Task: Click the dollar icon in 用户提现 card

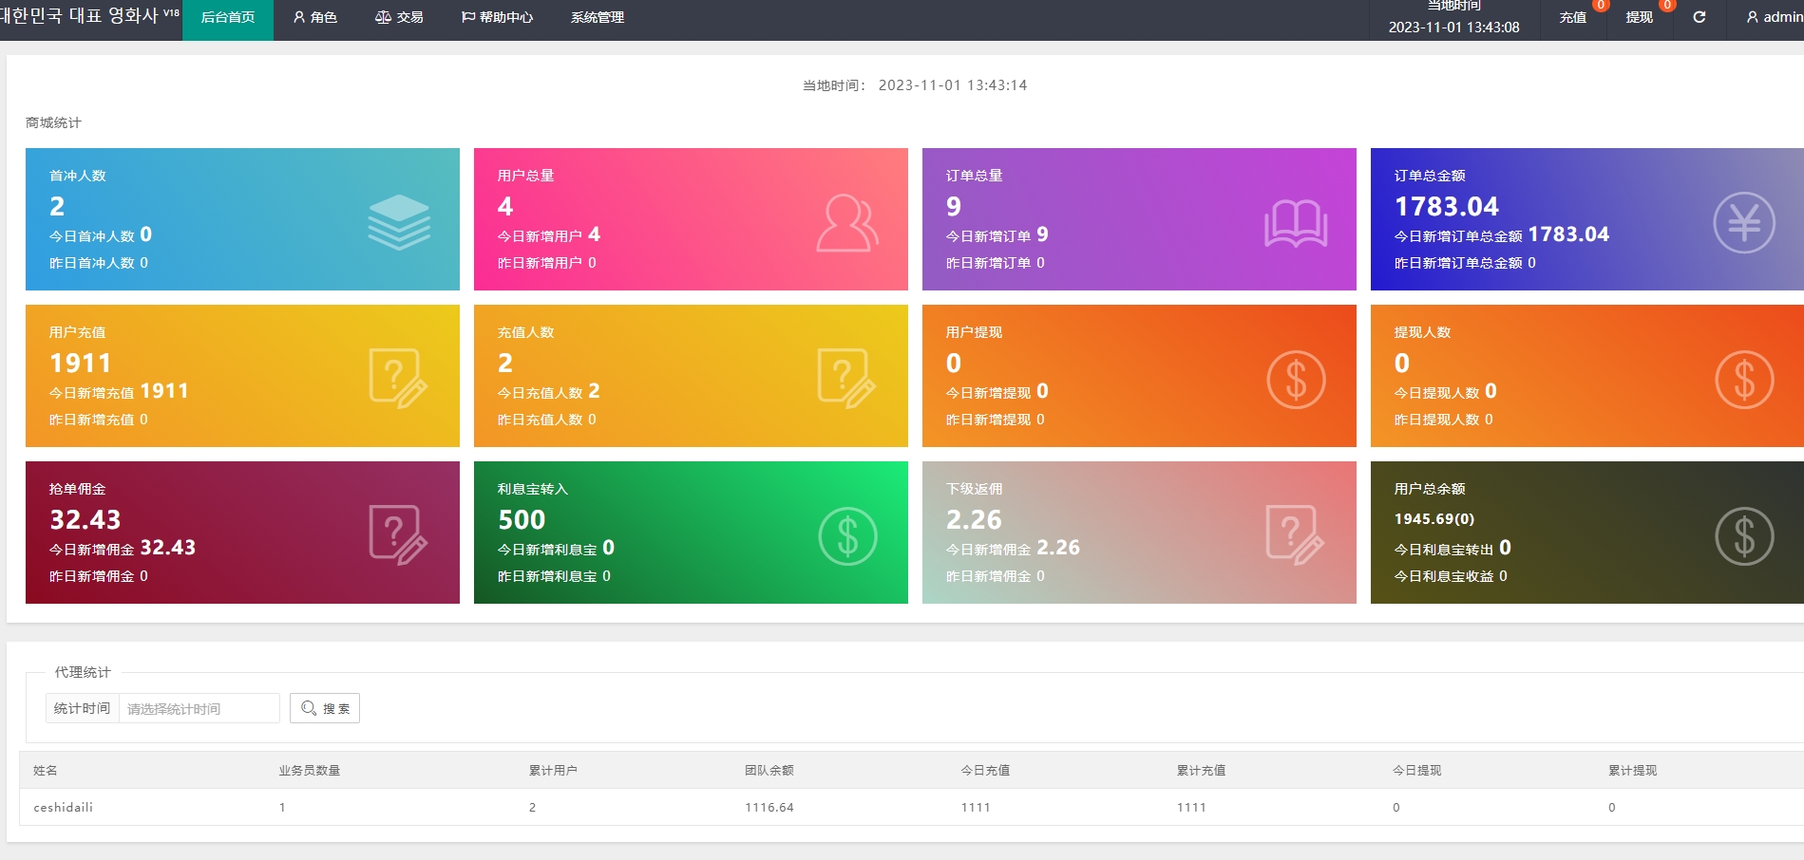Action: click(x=1295, y=380)
